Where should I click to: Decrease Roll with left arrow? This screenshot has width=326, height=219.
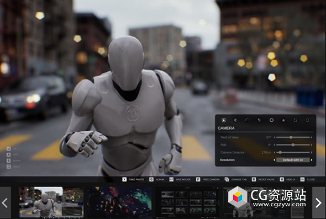coord(275,145)
